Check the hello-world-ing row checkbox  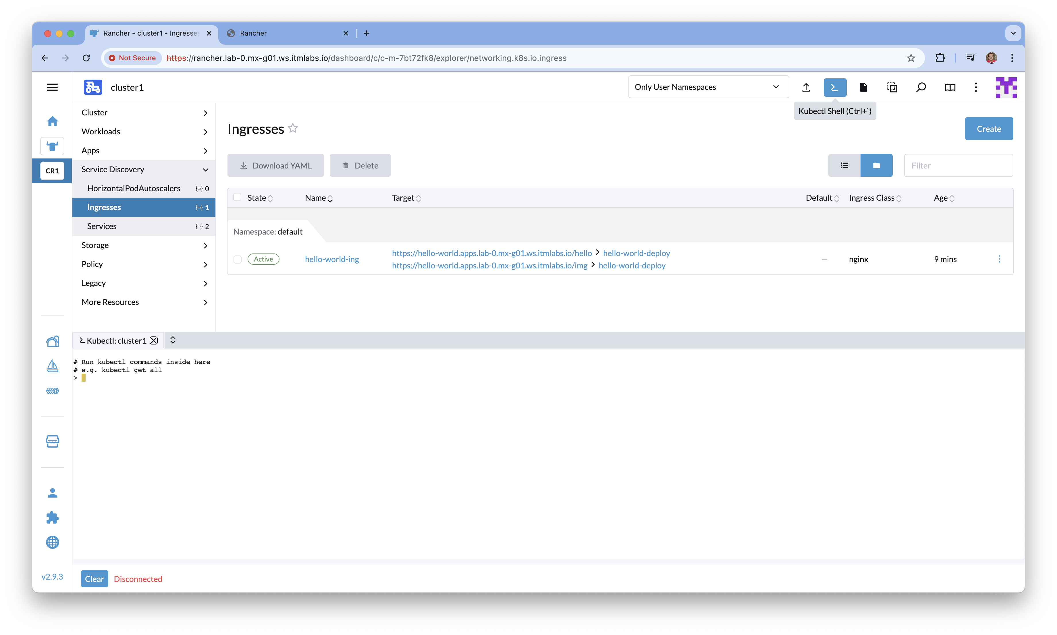click(238, 259)
